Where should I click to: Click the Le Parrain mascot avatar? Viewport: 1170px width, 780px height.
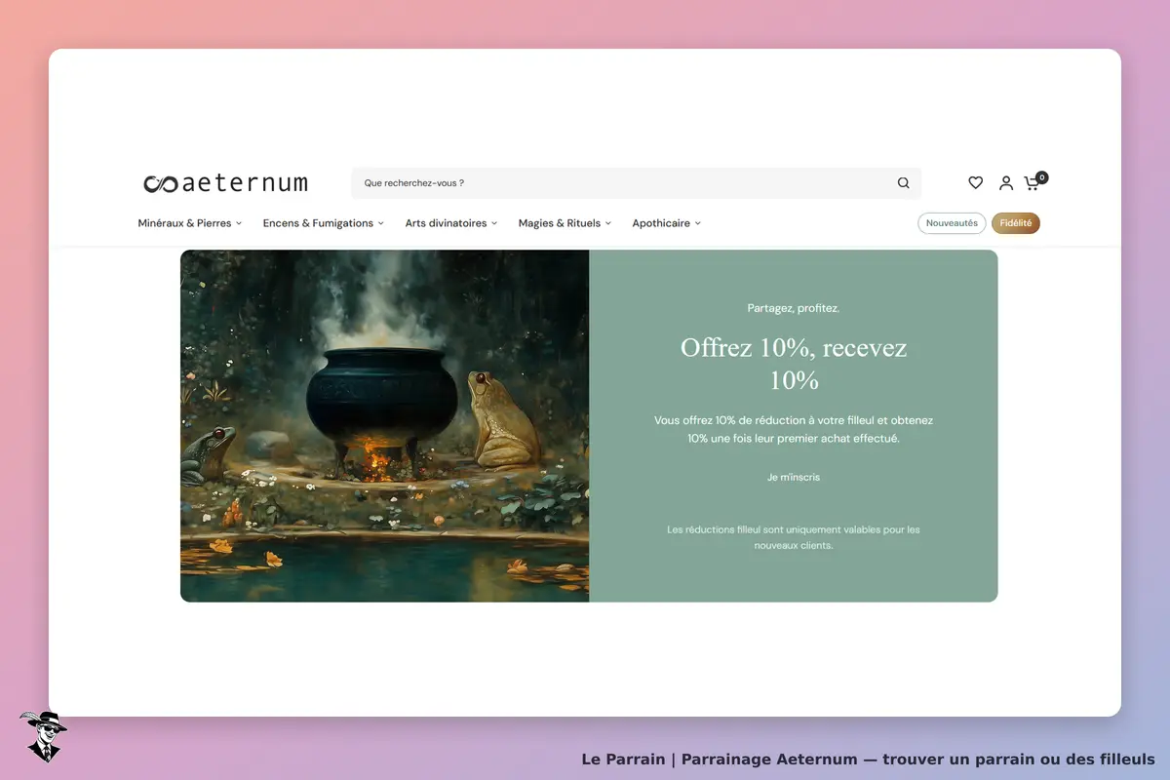(x=43, y=736)
